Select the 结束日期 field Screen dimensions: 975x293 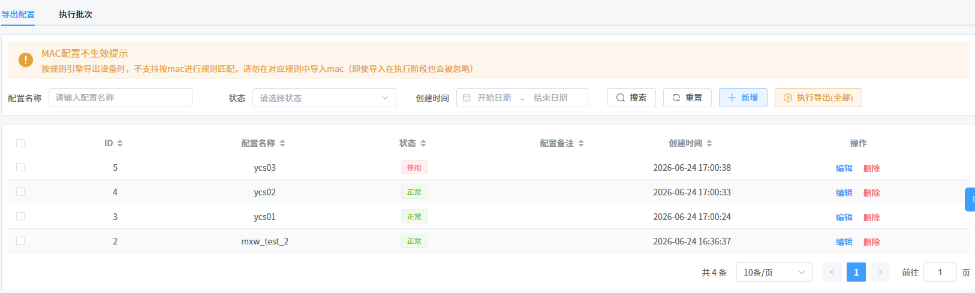(x=550, y=98)
